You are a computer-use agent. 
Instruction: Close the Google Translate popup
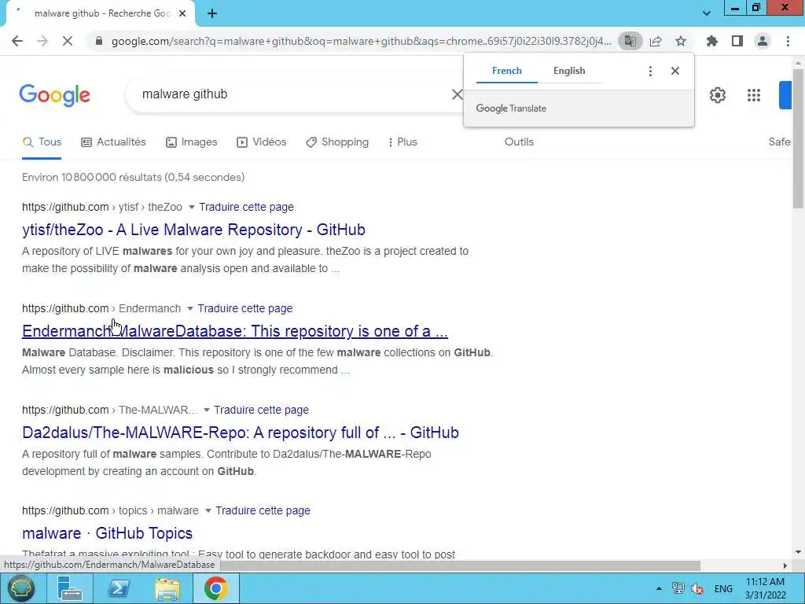pyautogui.click(x=675, y=71)
